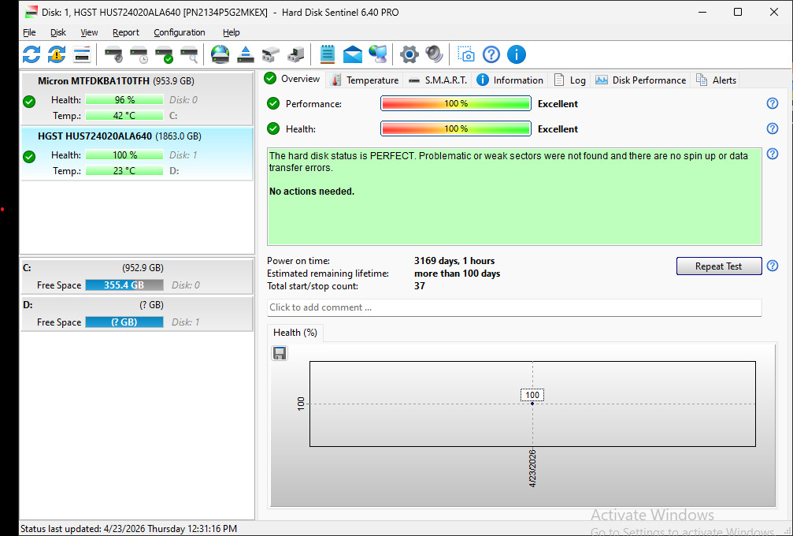Open the Configuration menu
The image size is (793, 536).
[180, 32]
